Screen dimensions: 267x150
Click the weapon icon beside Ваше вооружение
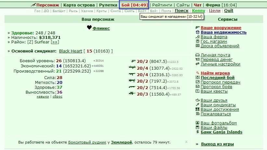pyautogui.click(x=197, y=28)
